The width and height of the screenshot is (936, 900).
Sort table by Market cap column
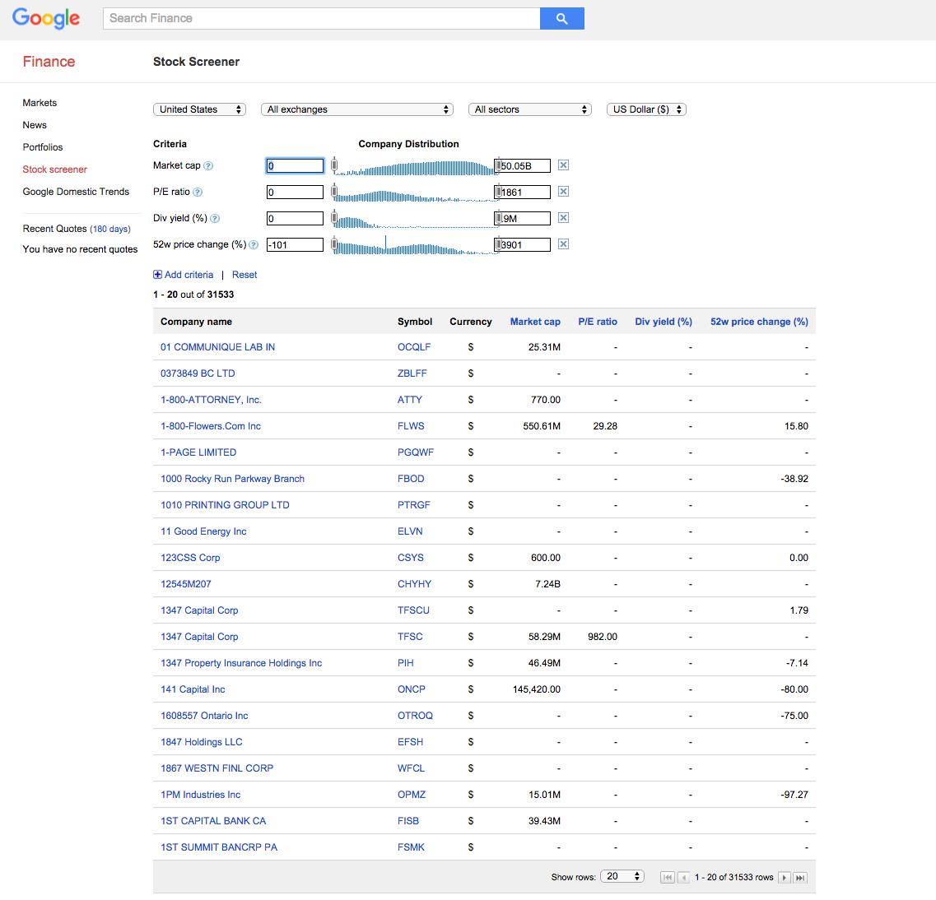(535, 322)
